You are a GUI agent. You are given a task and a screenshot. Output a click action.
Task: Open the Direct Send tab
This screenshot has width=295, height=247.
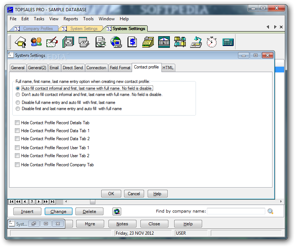[x=73, y=68]
